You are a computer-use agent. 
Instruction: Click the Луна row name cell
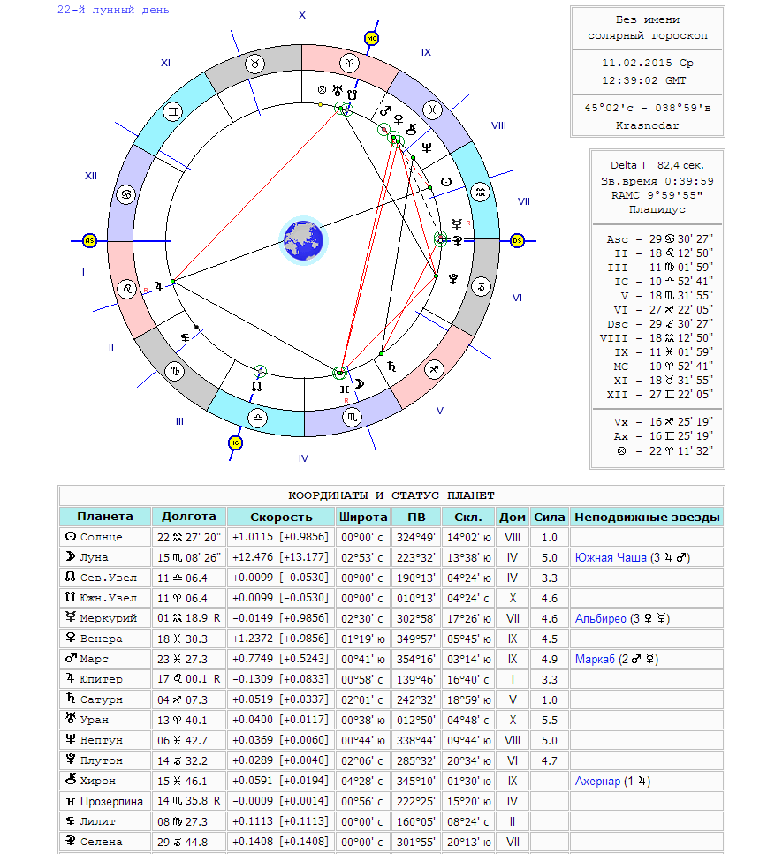[105, 557]
